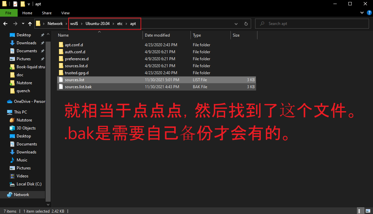The width and height of the screenshot is (373, 214).
Task: Select OneDrive - Personal in sidebar
Action: point(29,102)
